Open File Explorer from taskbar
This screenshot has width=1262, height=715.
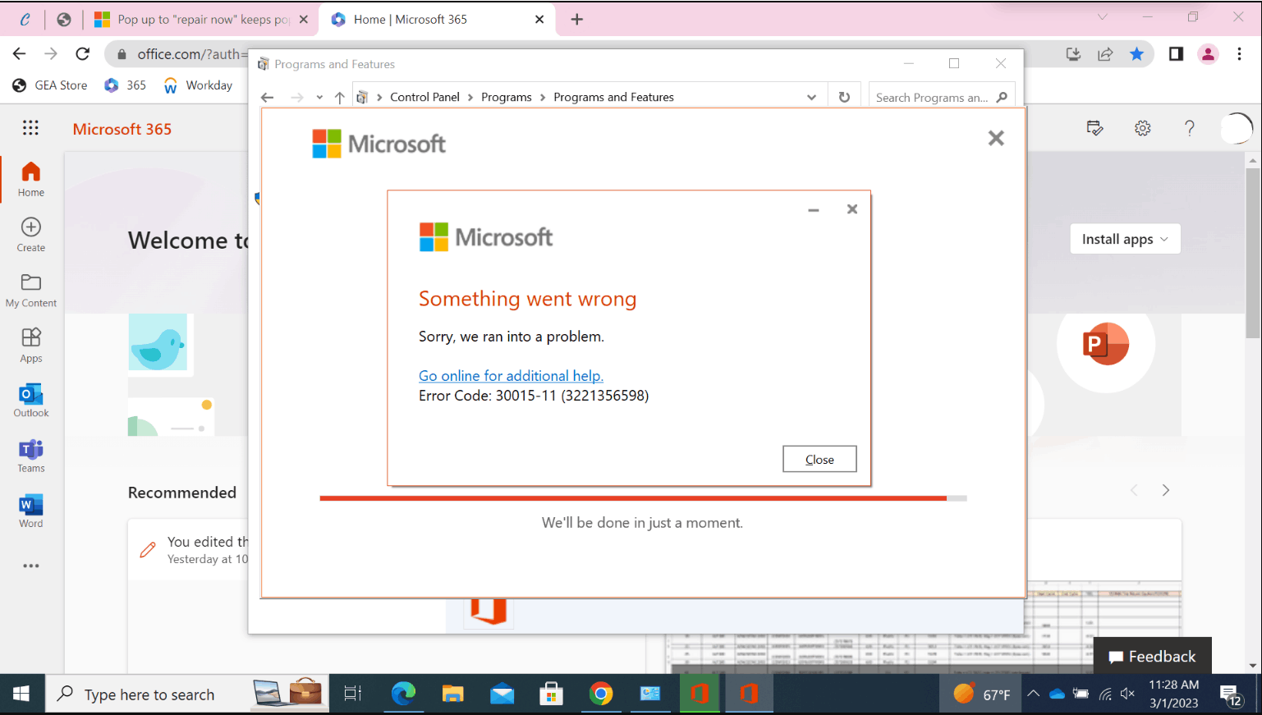pyautogui.click(x=452, y=694)
